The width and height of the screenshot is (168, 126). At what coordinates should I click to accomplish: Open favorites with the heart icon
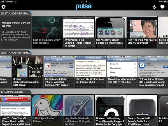pos(162,7)
